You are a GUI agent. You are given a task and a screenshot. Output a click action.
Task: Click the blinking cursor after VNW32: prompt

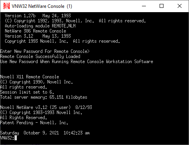click(x=16, y=138)
